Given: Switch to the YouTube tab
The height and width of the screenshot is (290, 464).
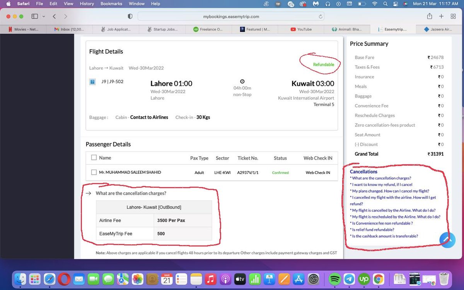Looking at the screenshot, I should pyautogui.click(x=300, y=29).
